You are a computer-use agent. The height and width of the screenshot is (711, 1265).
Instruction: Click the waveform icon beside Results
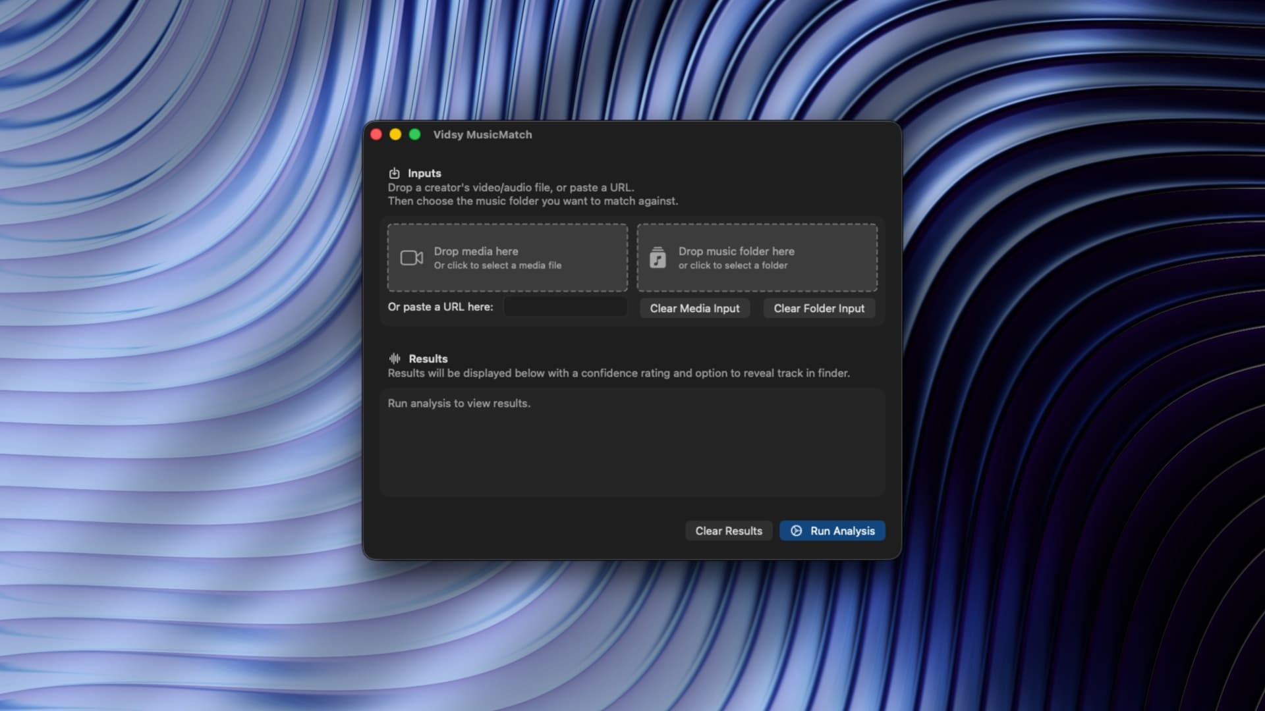395,358
